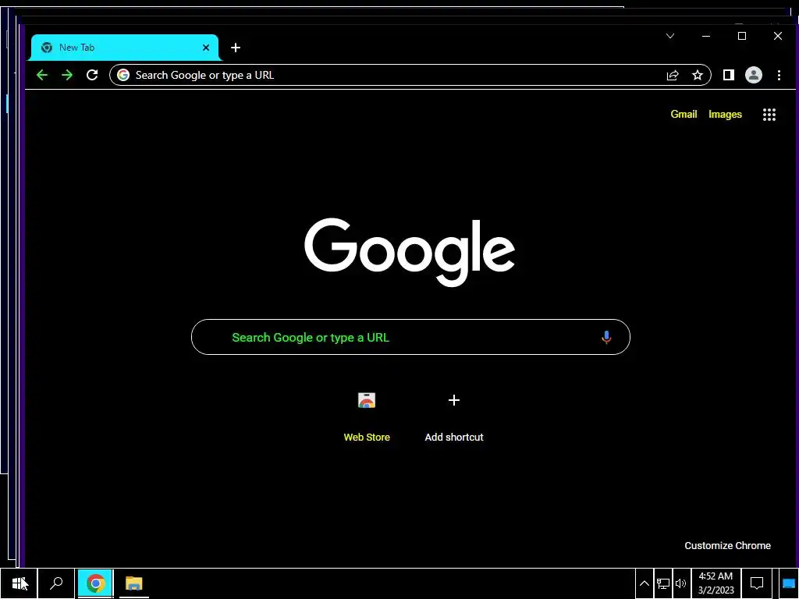
Task: Start voice search with the microphone
Action: [x=606, y=337]
